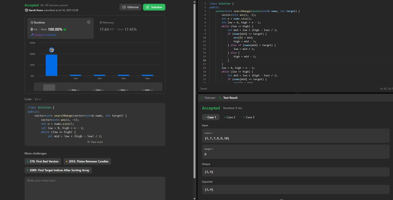Switch to Case 3
Viewport: 393px width, 200px height.
[x=249, y=117]
